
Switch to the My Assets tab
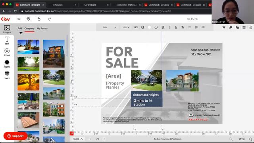click(42, 28)
